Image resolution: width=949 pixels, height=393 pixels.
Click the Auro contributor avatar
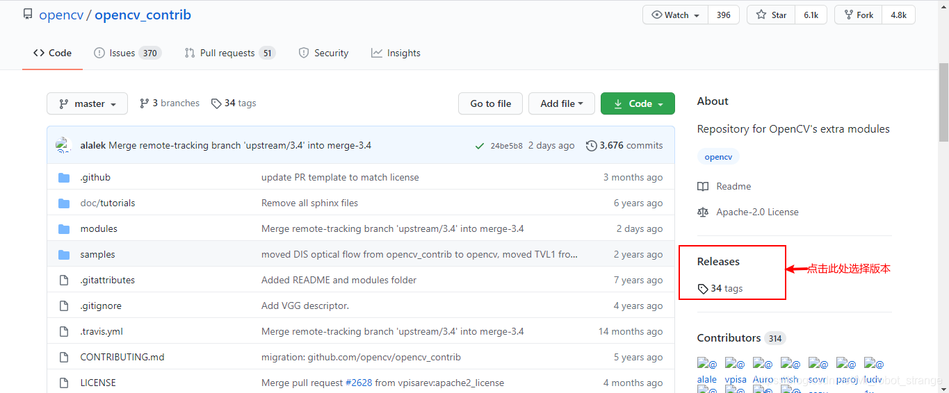coord(763,371)
